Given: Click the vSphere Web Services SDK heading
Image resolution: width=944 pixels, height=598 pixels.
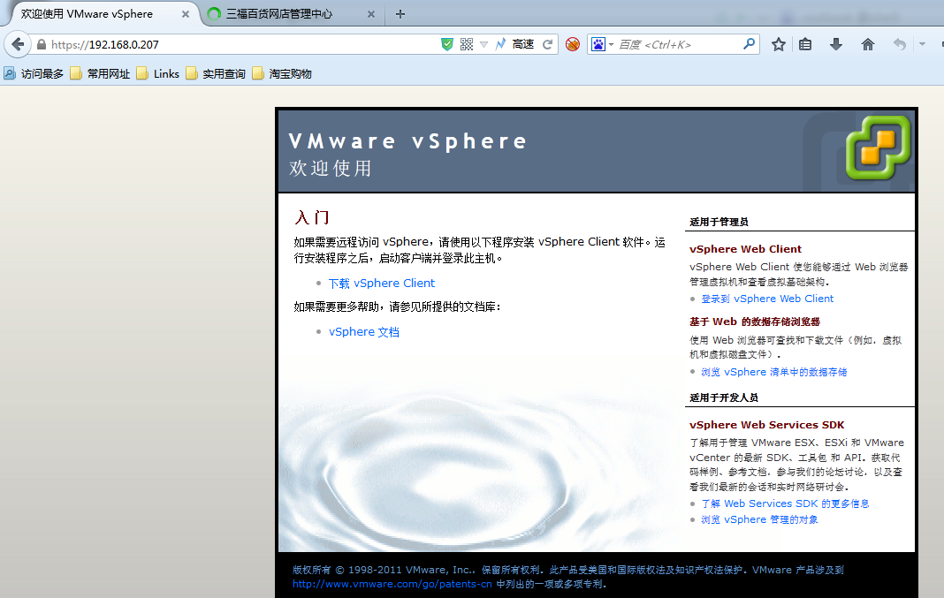Looking at the screenshot, I should click(x=766, y=424).
